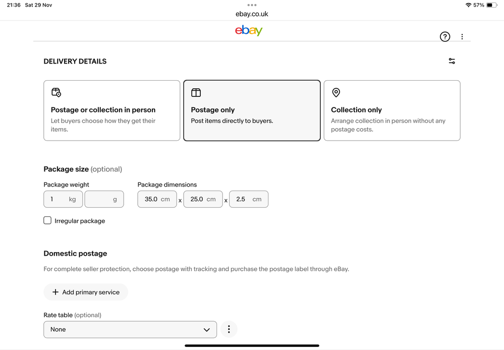Click the parcel with pin icon
Viewport: 504px width, 350px height.
pyautogui.click(x=56, y=92)
